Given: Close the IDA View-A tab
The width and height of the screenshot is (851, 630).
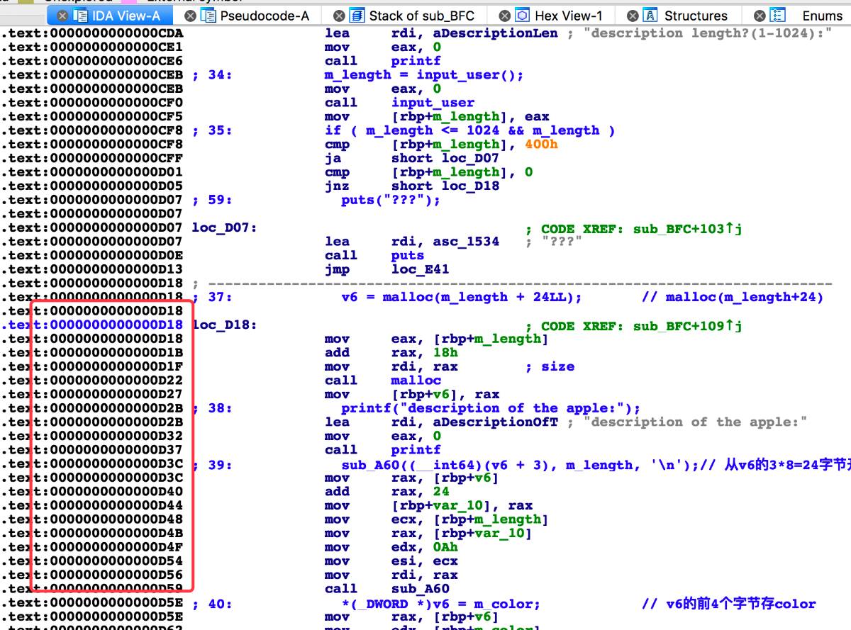Looking at the screenshot, I should pos(62,16).
